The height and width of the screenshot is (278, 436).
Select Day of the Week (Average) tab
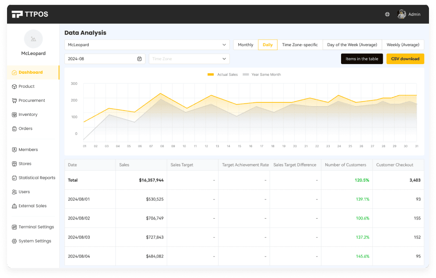pos(352,45)
